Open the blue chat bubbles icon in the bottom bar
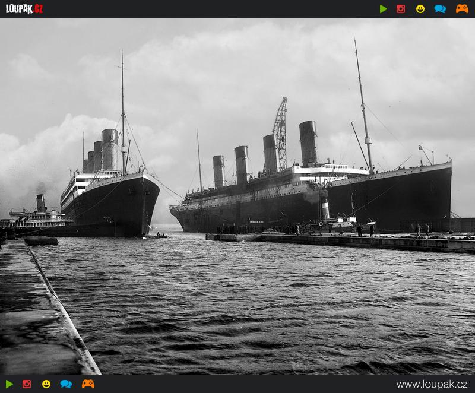 [x=66, y=384]
